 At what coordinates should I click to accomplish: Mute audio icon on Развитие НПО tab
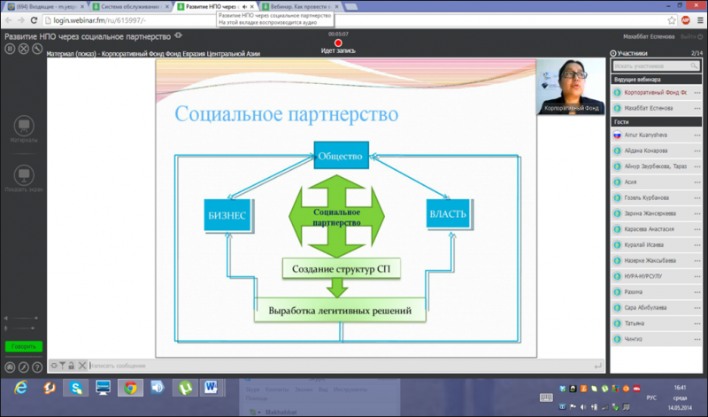245,7
